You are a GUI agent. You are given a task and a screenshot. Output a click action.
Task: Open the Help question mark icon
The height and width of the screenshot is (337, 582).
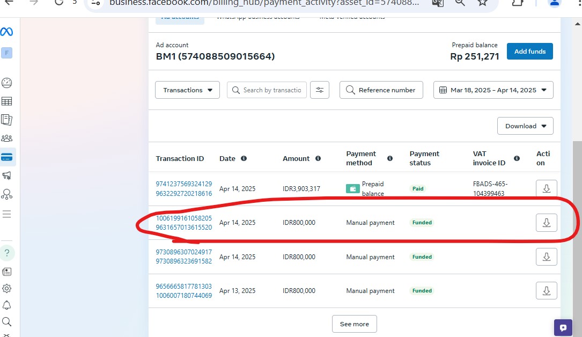coord(7,253)
